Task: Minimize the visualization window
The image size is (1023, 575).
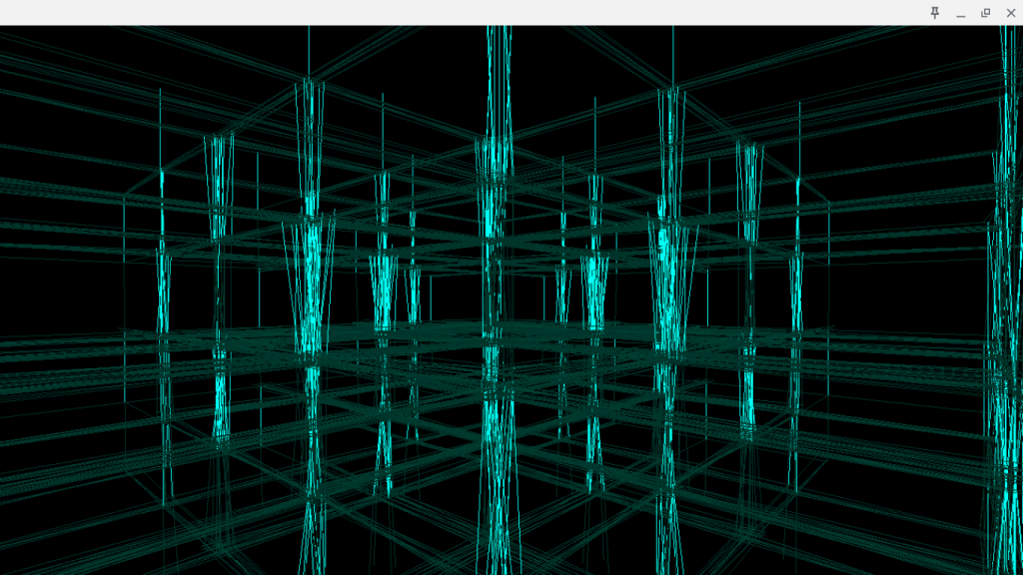Action: pyautogui.click(x=961, y=13)
